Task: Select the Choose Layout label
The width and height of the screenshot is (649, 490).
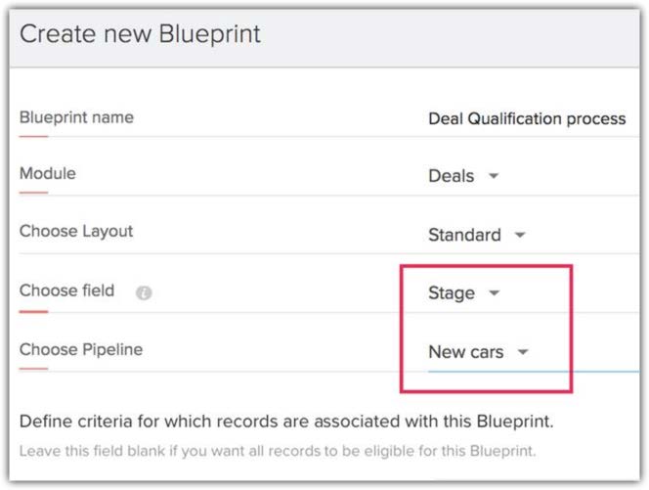Action: pos(76,233)
